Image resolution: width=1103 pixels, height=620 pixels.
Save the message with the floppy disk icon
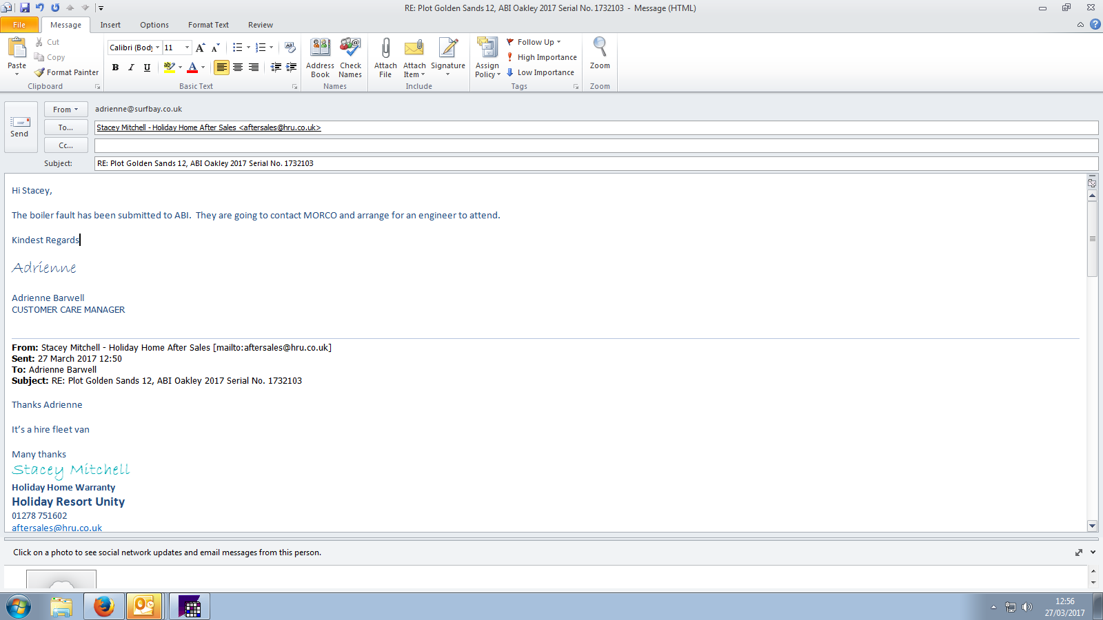point(25,8)
